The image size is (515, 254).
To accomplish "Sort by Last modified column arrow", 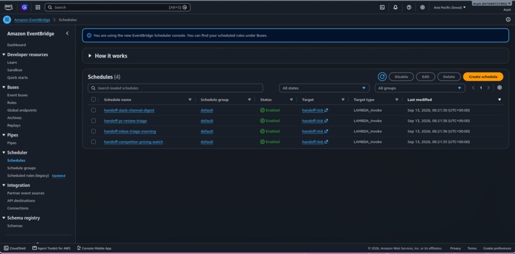I will click(500, 100).
